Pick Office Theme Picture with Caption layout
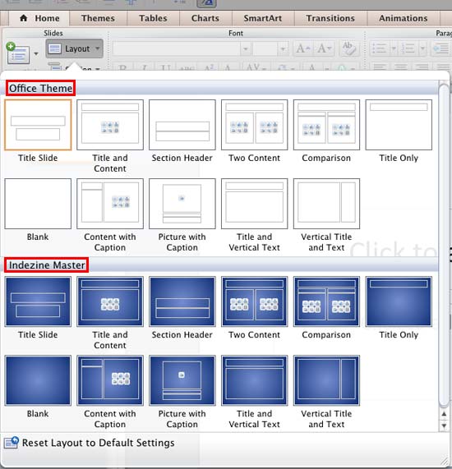The width and height of the screenshot is (452, 469). pos(182,204)
